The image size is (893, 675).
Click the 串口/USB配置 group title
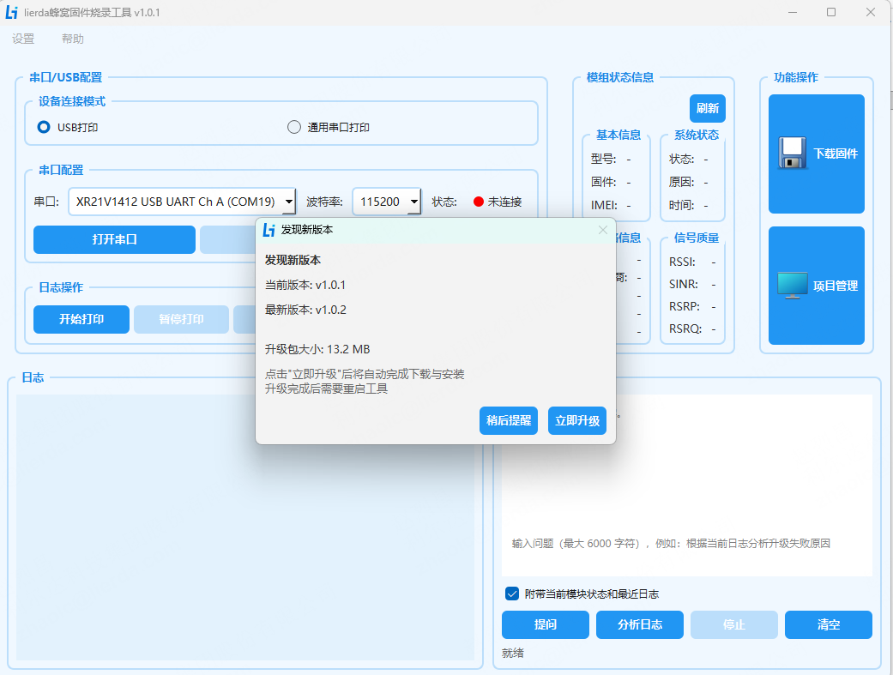tap(66, 77)
